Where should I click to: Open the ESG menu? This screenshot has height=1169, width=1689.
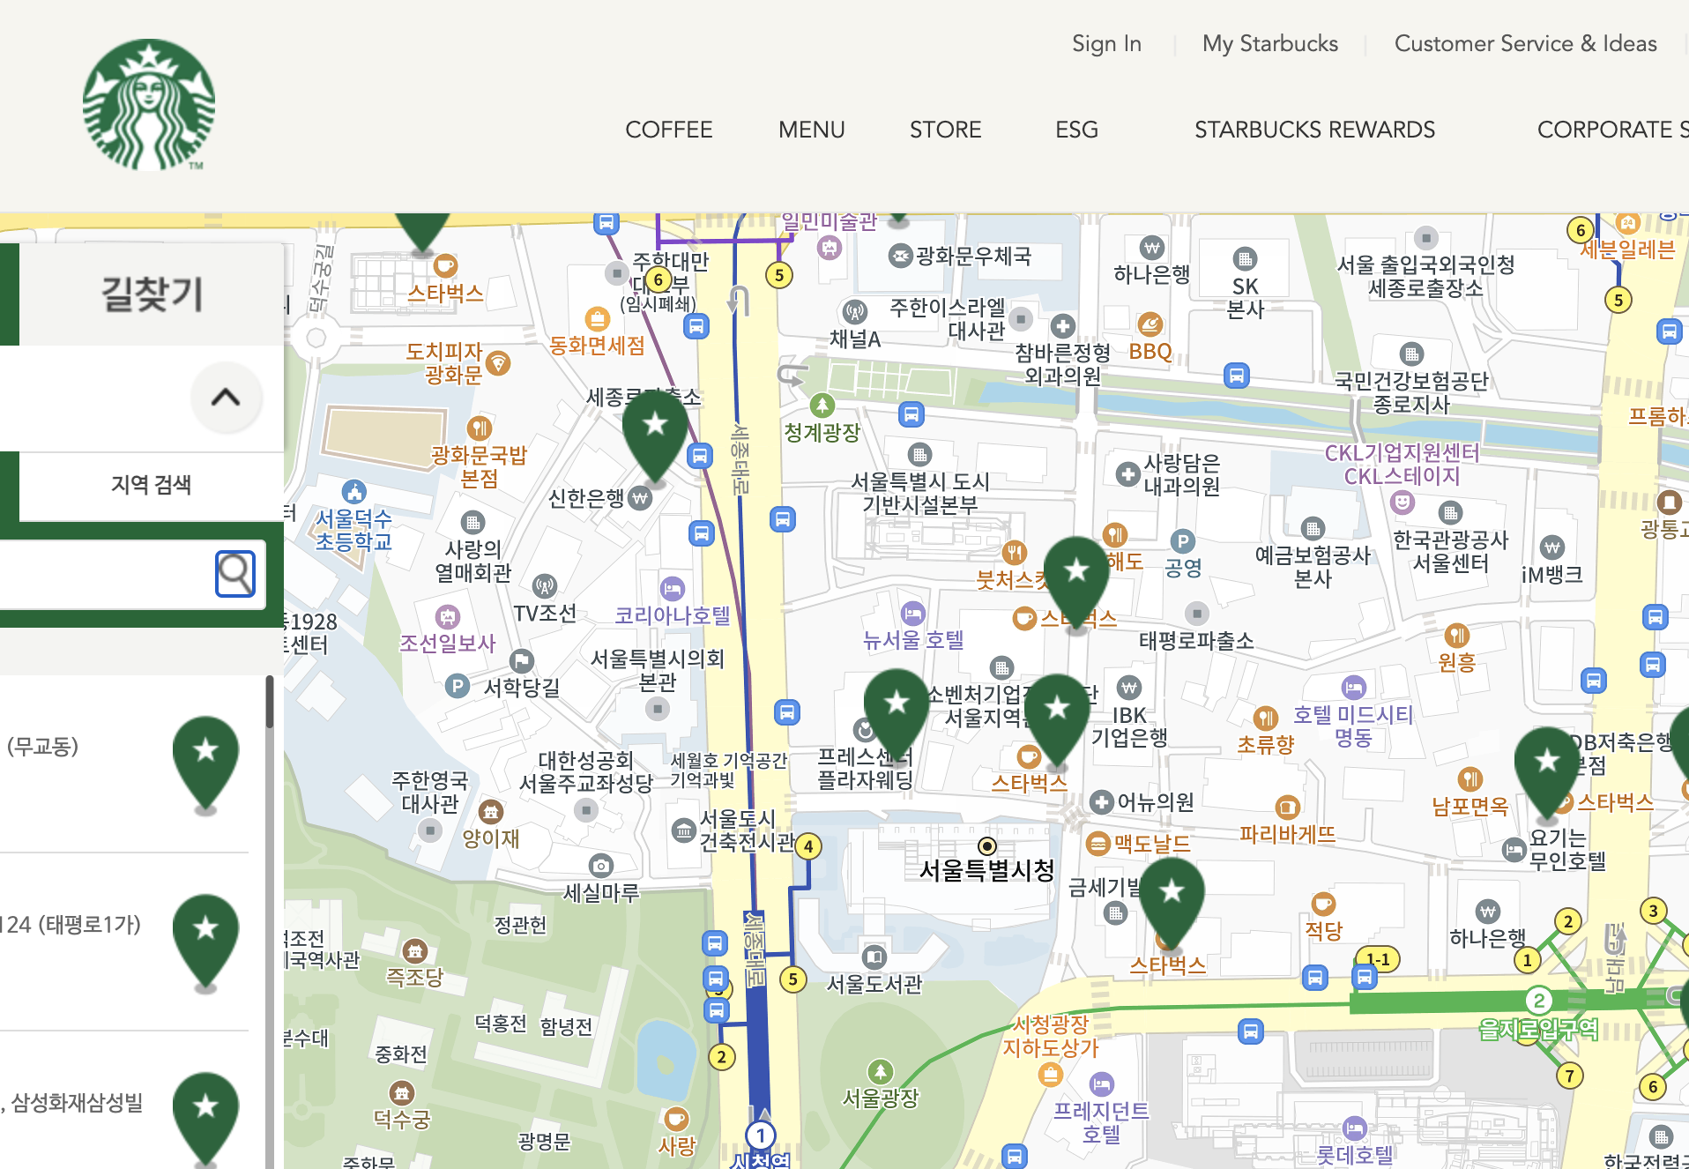point(1077,130)
